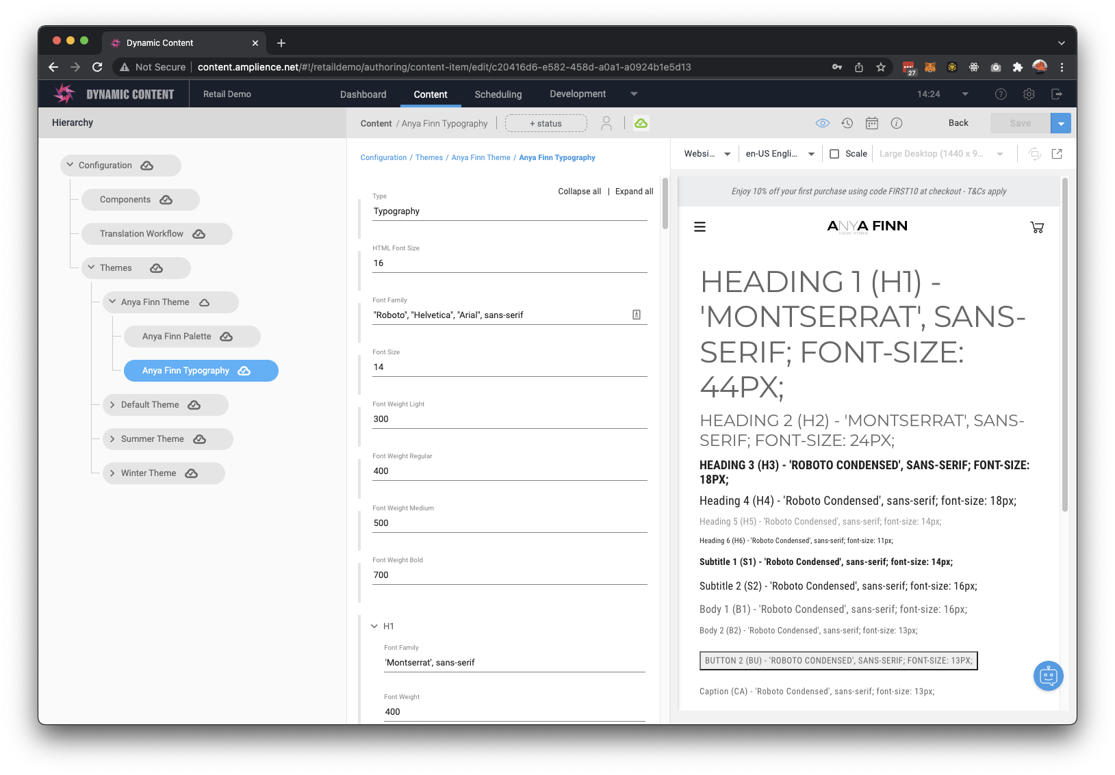Image resolution: width=1115 pixels, height=775 pixels.
Task: Open the time zone dropdown arrow
Action: click(965, 94)
